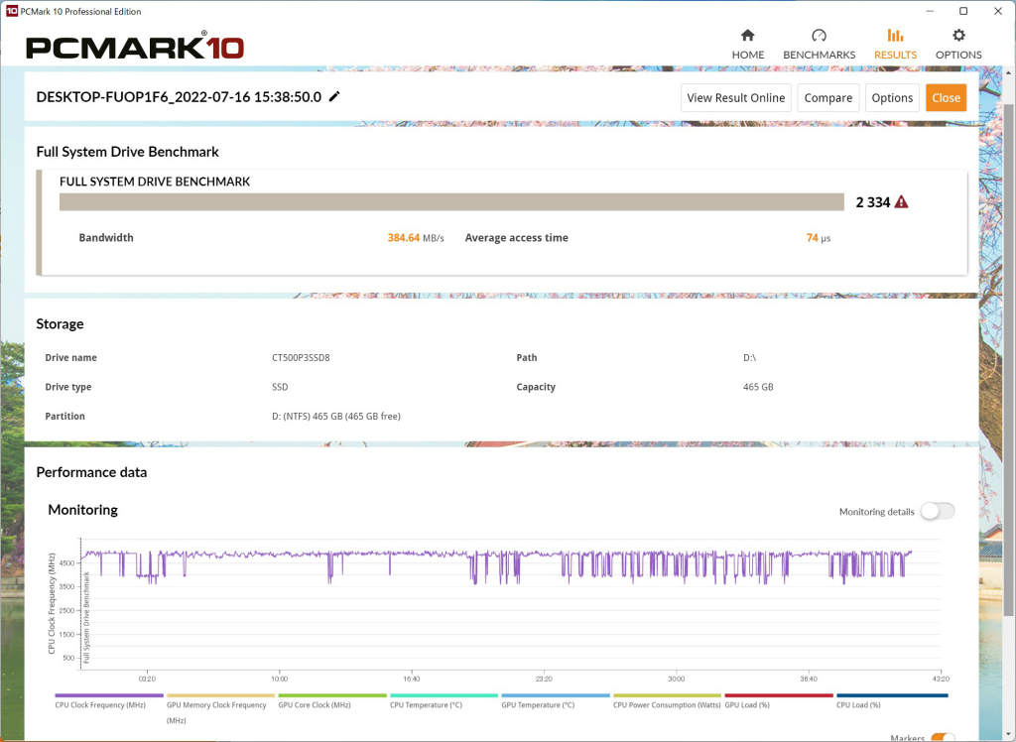Click the Compare button
Viewport: 1016px width, 742px height.
(x=828, y=98)
